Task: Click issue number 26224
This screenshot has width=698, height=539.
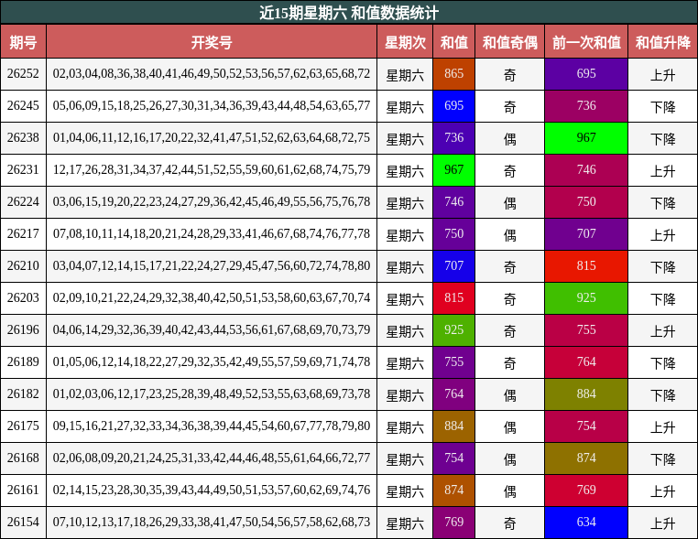Action: point(23,201)
